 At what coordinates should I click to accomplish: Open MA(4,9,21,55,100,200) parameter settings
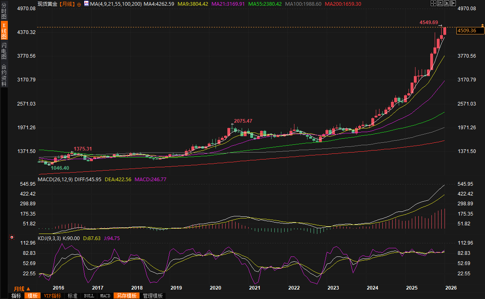click(x=115, y=4)
